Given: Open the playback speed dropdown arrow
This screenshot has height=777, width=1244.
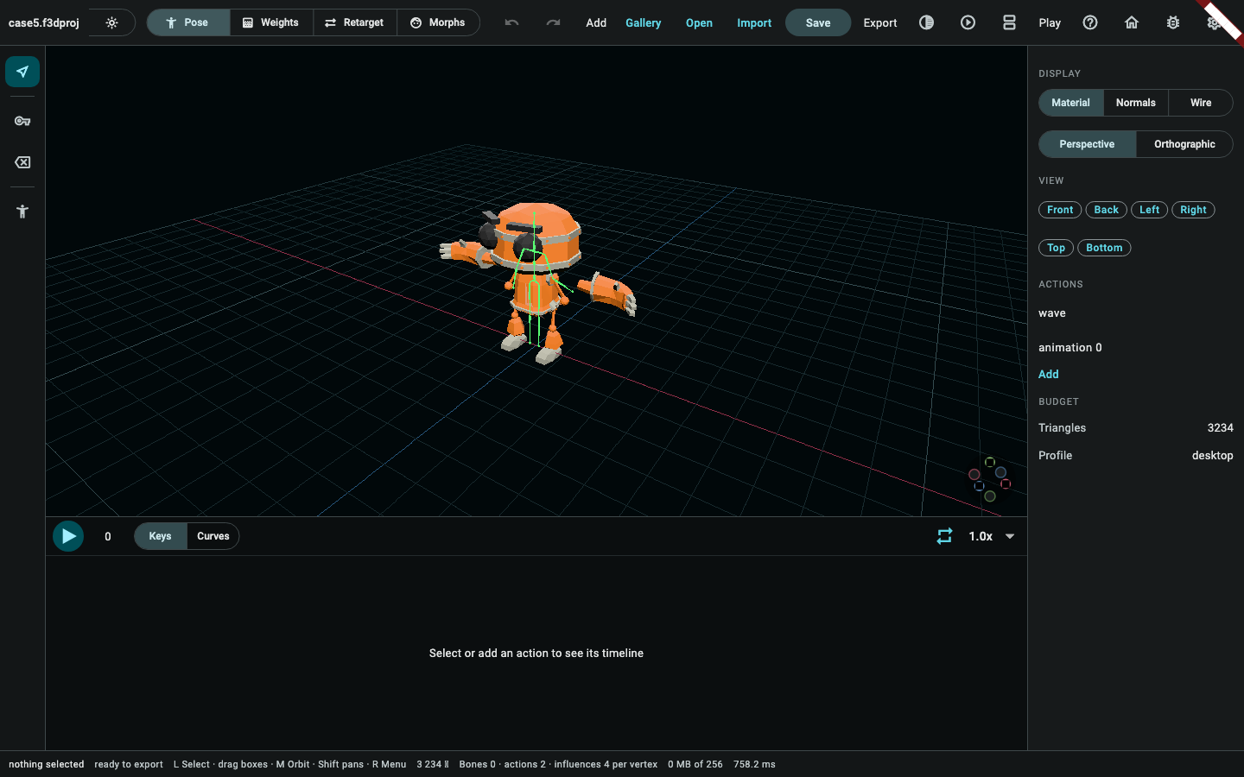Looking at the screenshot, I should pos(1010,536).
